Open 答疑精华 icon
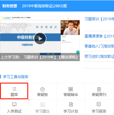 (x=71, y=89)
